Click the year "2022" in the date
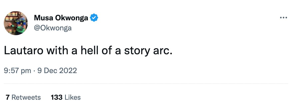Viewport: 296px width, 110px height. pyautogui.click(x=68, y=71)
